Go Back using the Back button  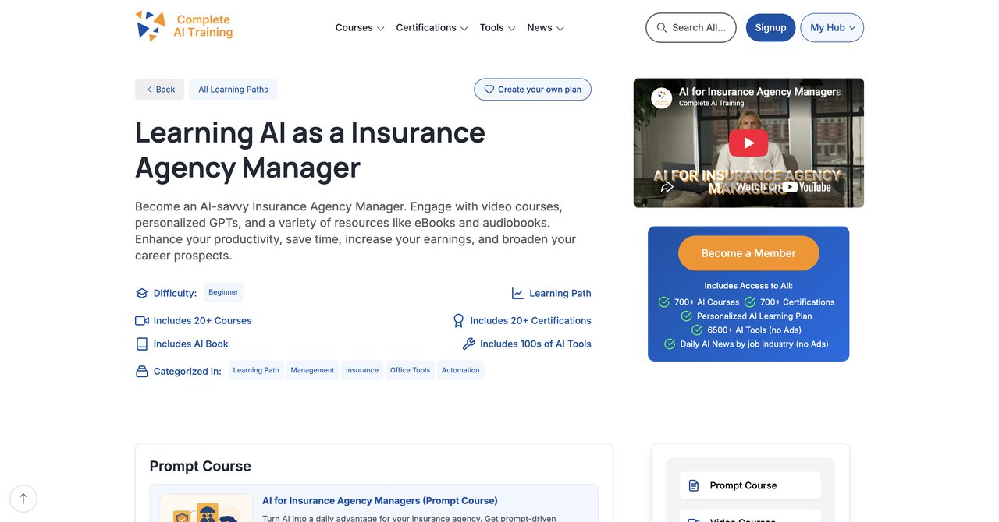pyautogui.click(x=160, y=90)
